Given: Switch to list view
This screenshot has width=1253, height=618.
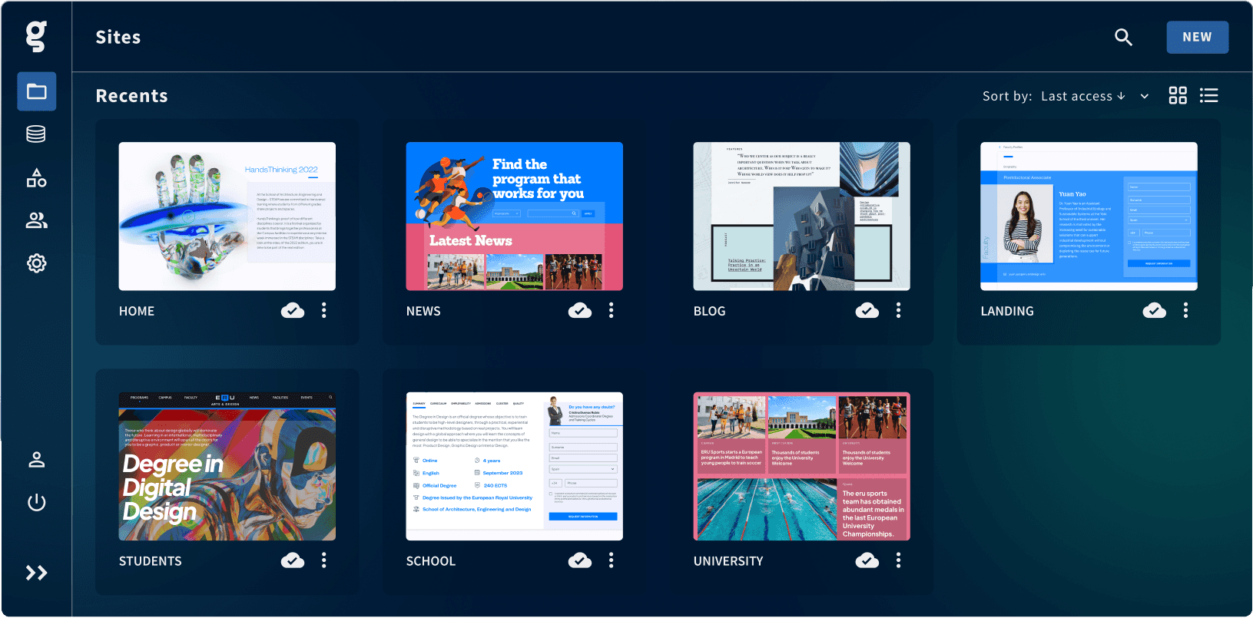Looking at the screenshot, I should [x=1209, y=95].
